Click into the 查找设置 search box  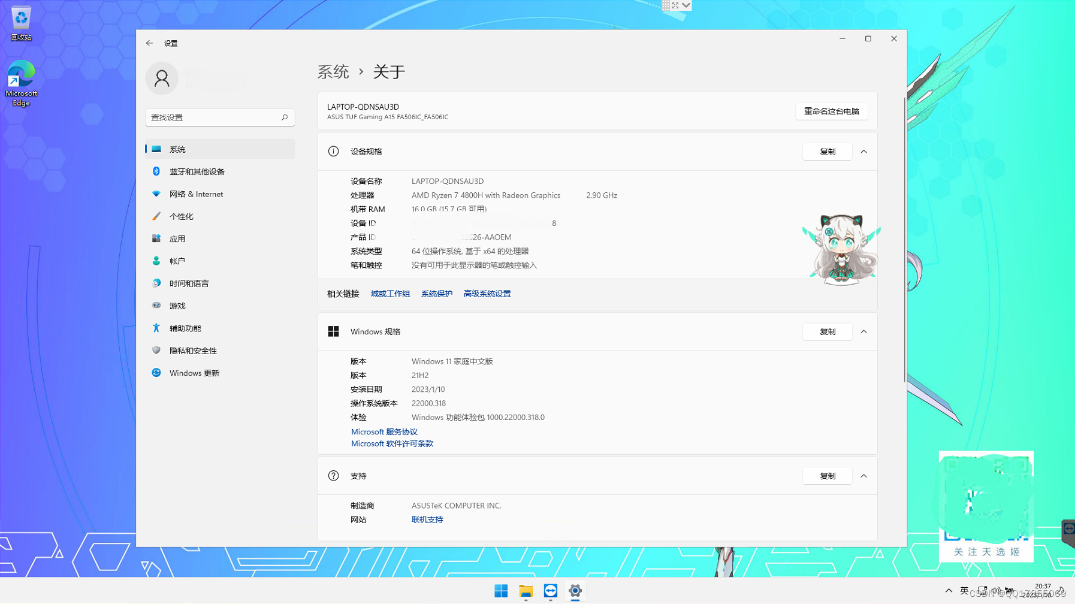[220, 117]
